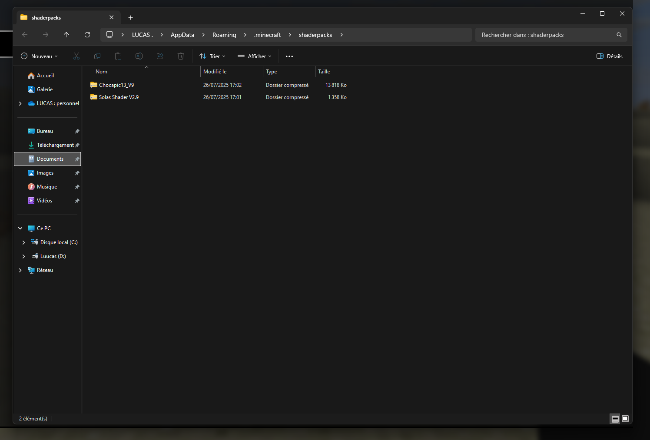Click shaderpacks in breadcrumb path
This screenshot has width=650, height=440.
coord(315,35)
